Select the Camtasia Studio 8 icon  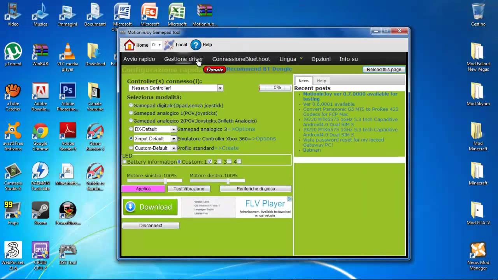[13, 177]
